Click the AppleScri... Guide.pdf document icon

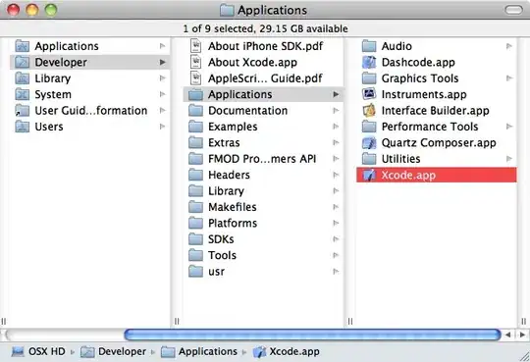coord(195,78)
